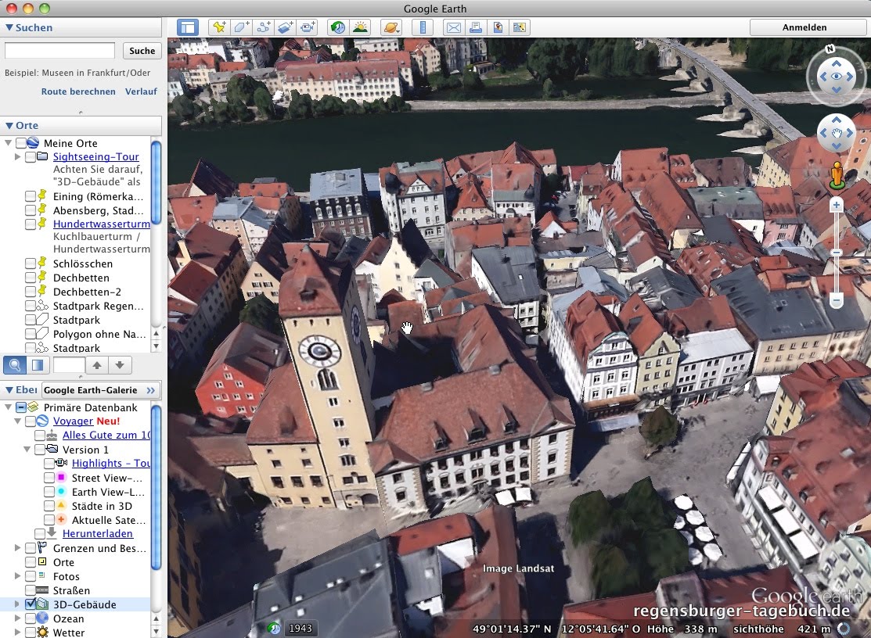Check the Fotos layer checkbox
Screen dimensions: 871x638
(31, 576)
